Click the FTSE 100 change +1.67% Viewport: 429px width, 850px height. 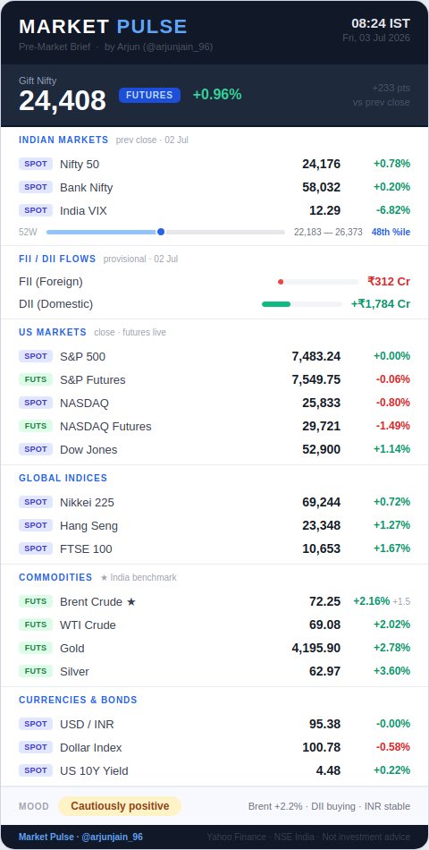pyautogui.click(x=391, y=548)
